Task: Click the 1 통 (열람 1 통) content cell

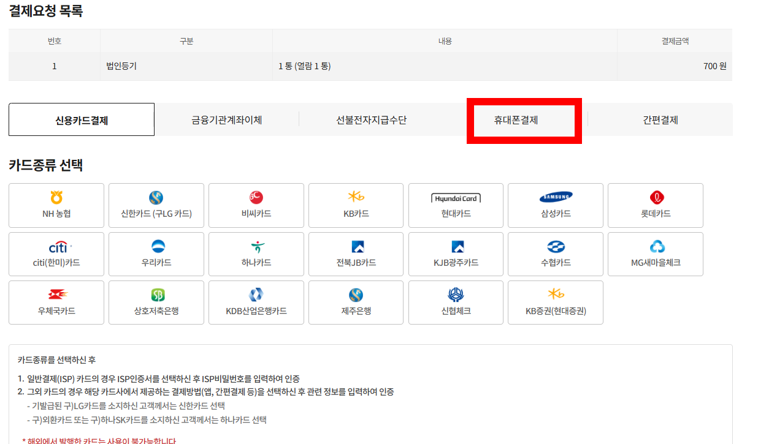Action: 445,66
